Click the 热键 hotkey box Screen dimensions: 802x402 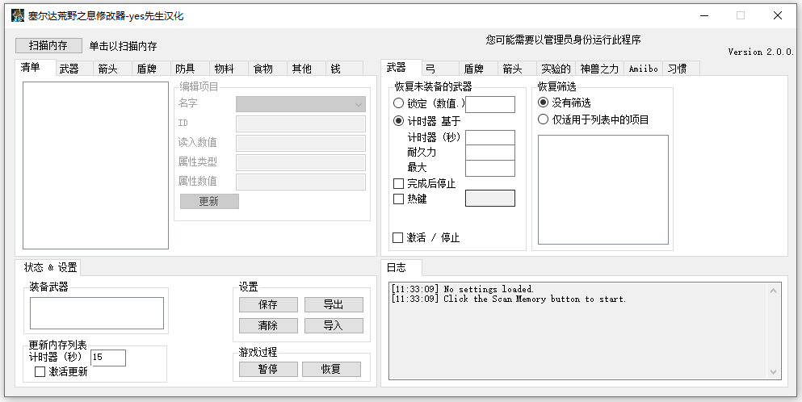pos(490,199)
